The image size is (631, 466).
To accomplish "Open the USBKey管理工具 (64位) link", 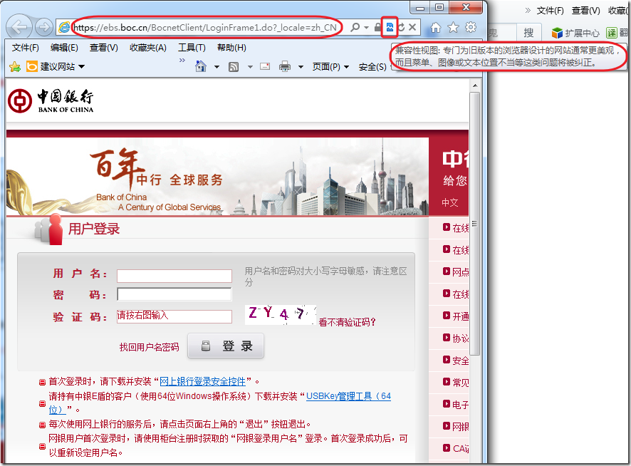I will click(348, 396).
